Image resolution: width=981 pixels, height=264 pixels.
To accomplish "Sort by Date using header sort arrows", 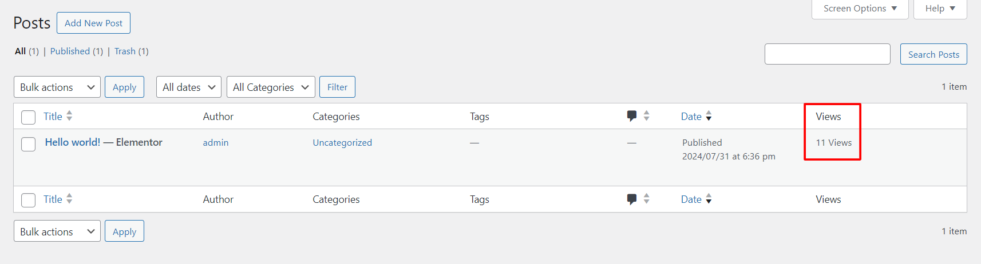I will point(709,116).
